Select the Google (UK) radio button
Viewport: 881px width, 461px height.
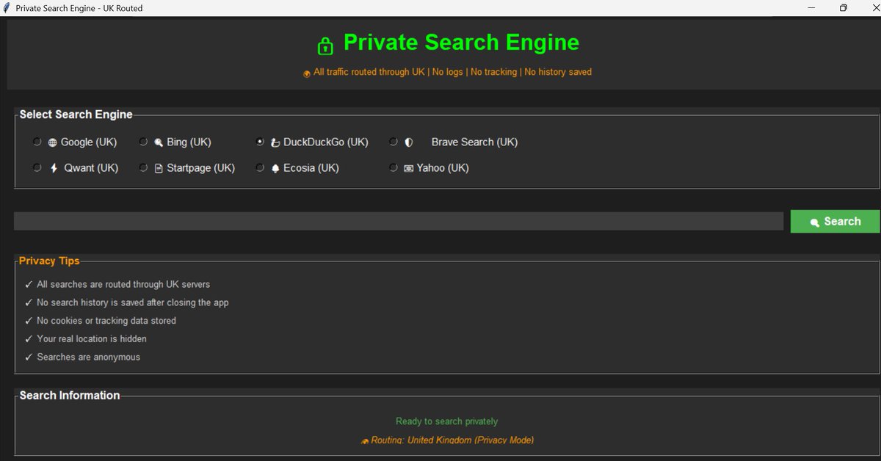pyautogui.click(x=37, y=142)
